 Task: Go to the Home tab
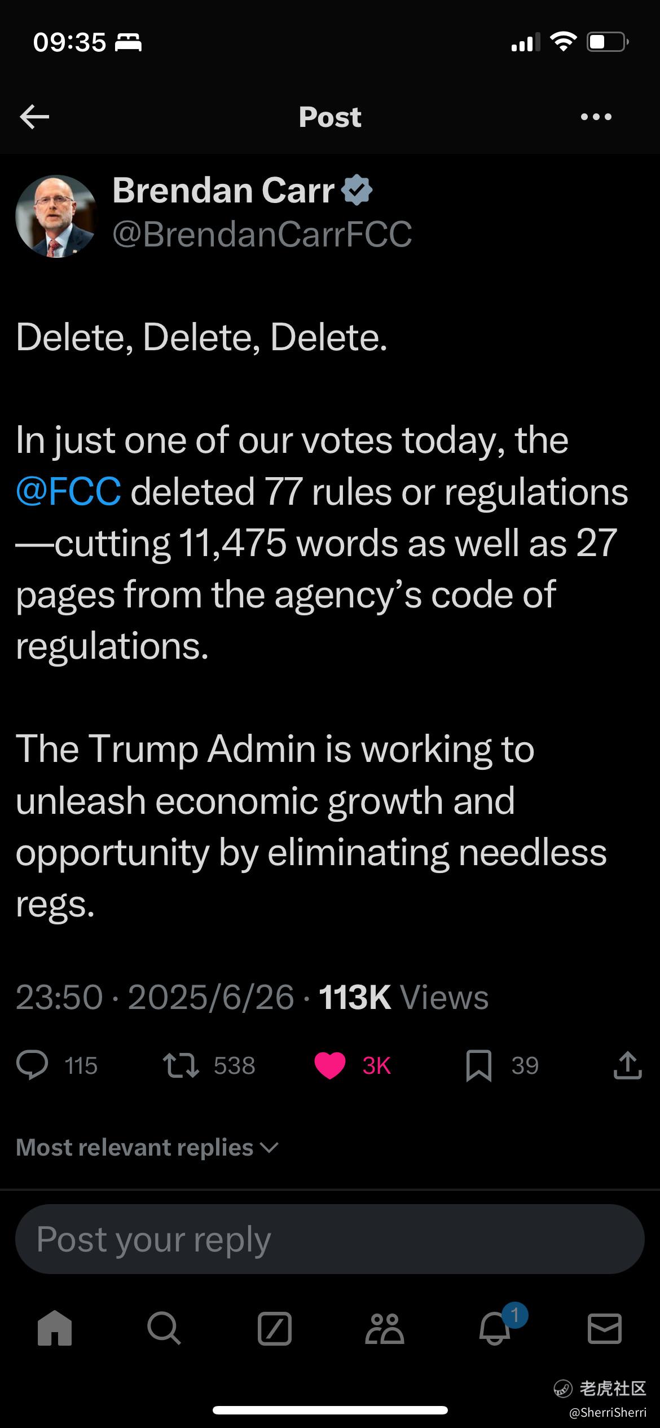(55, 1329)
